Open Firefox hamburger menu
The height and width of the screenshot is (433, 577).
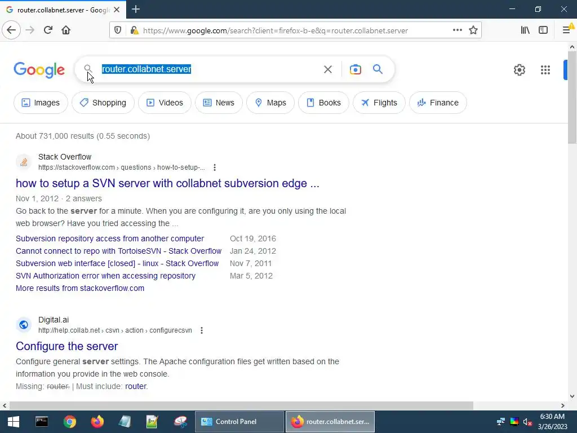point(567,30)
